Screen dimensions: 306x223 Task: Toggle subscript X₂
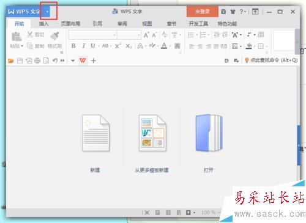[x=129, y=46]
